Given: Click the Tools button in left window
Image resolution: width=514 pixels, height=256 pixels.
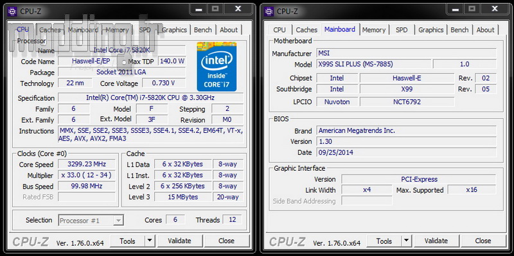Looking at the screenshot, I should pyautogui.click(x=127, y=241).
